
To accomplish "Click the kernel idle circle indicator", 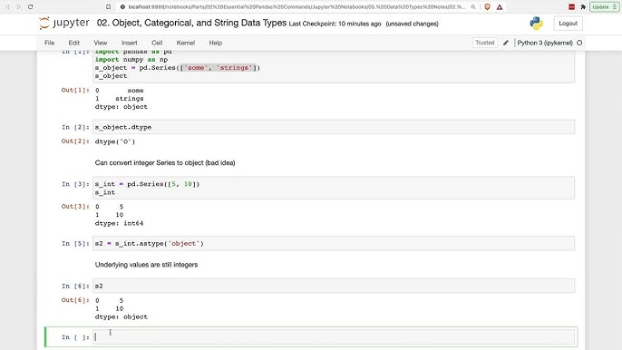I will (579, 43).
